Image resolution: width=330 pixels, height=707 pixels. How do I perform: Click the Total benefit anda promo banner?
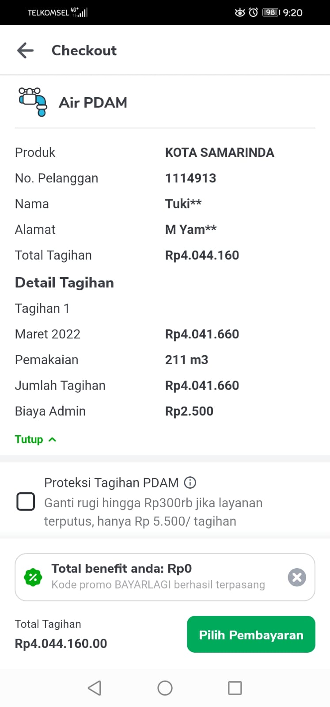click(159, 577)
